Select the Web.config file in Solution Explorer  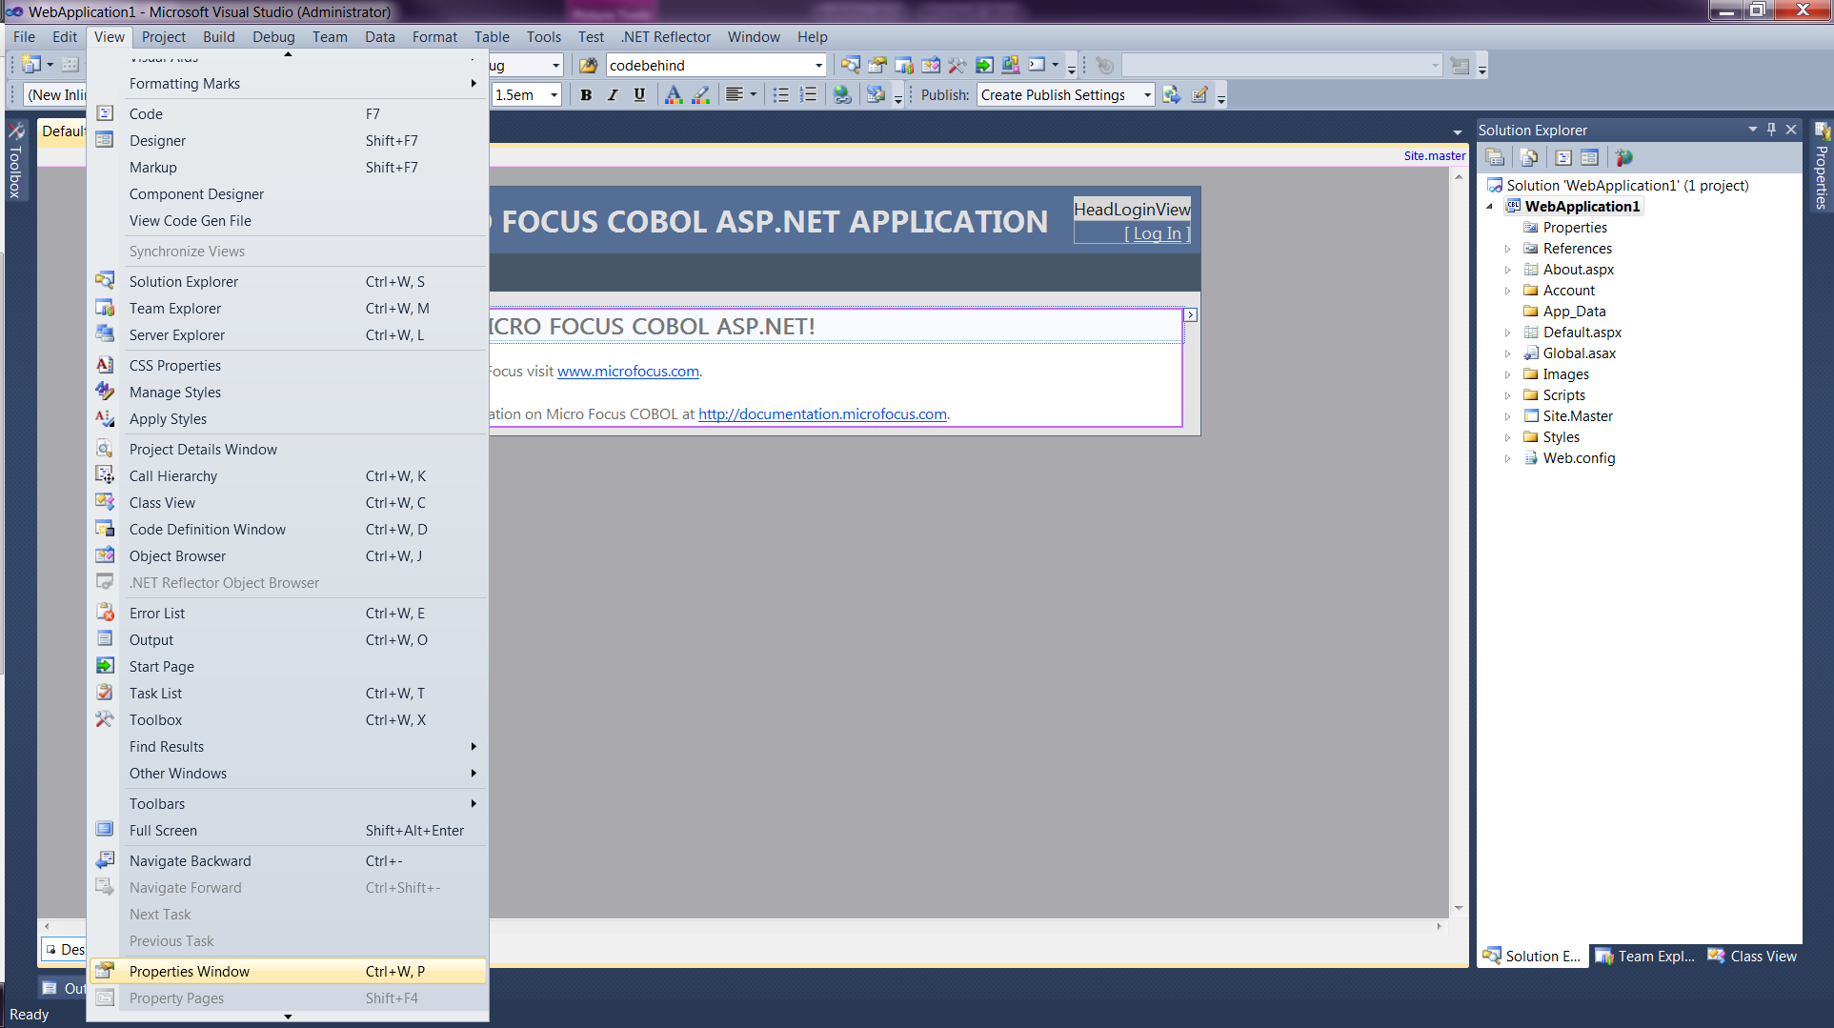click(1579, 458)
